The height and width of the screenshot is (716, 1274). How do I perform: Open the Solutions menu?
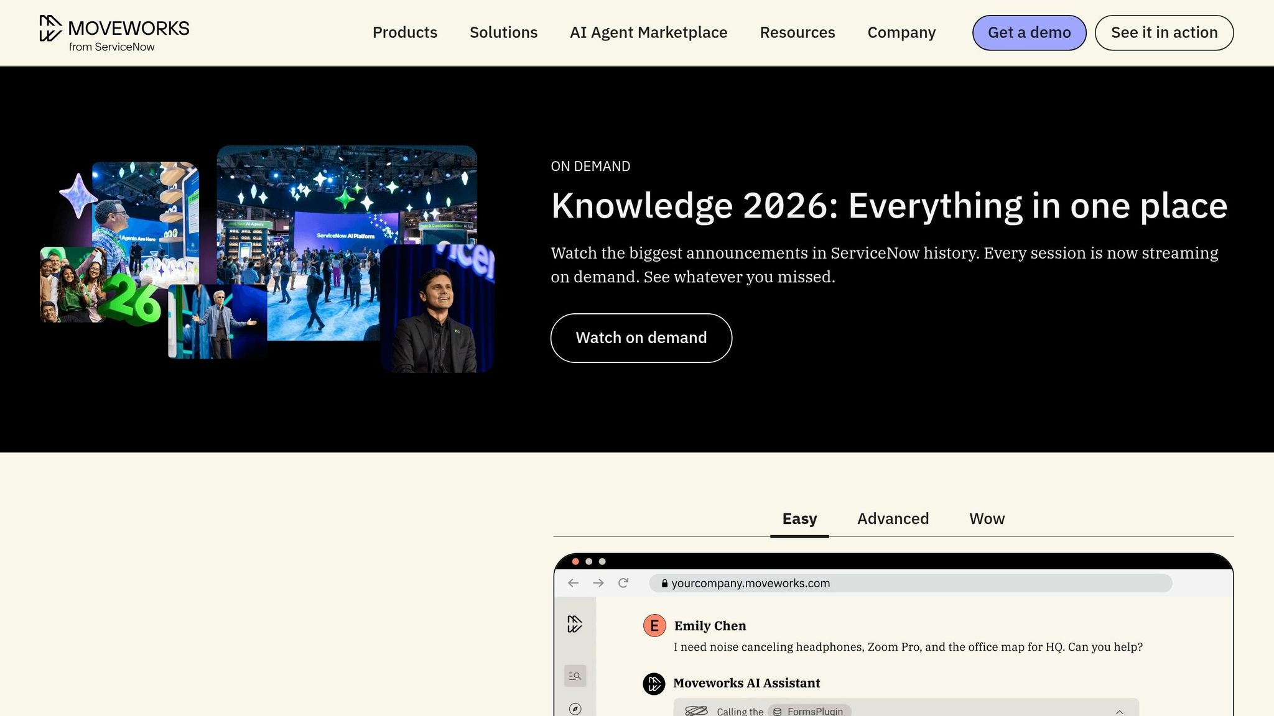point(503,33)
